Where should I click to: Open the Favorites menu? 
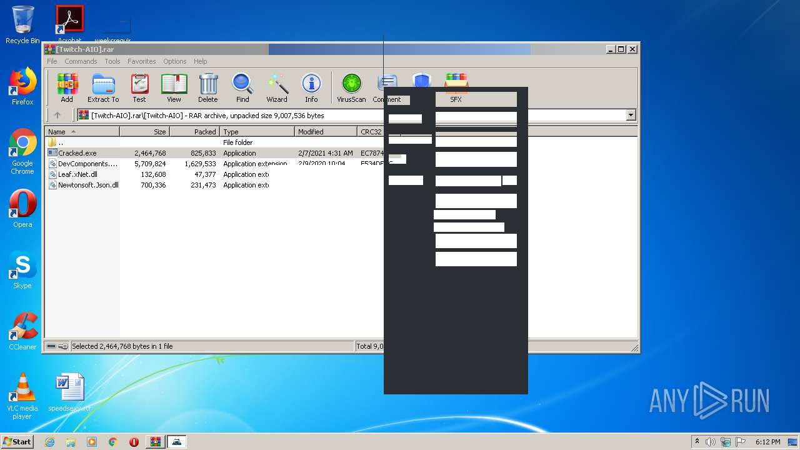tap(142, 61)
